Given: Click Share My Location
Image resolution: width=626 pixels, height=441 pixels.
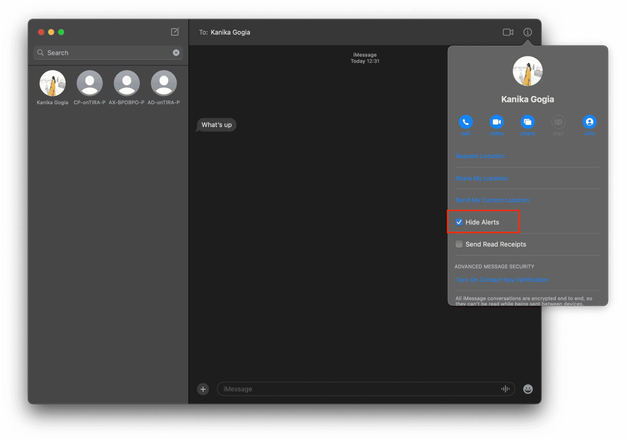Looking at the screenshot, I should 482,178.
